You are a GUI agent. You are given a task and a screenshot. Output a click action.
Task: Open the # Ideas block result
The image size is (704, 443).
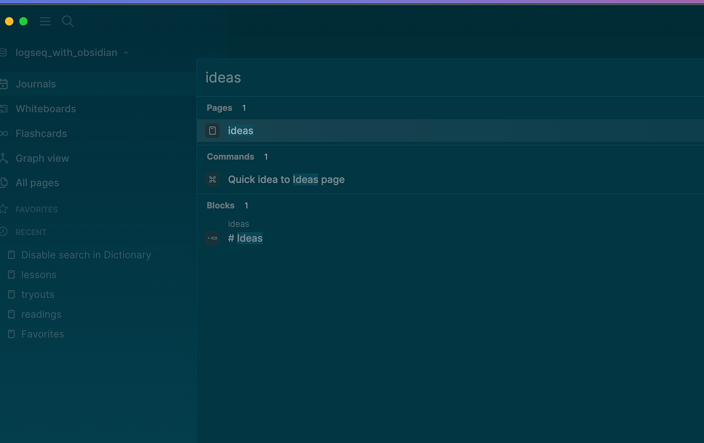click(245, 238)
